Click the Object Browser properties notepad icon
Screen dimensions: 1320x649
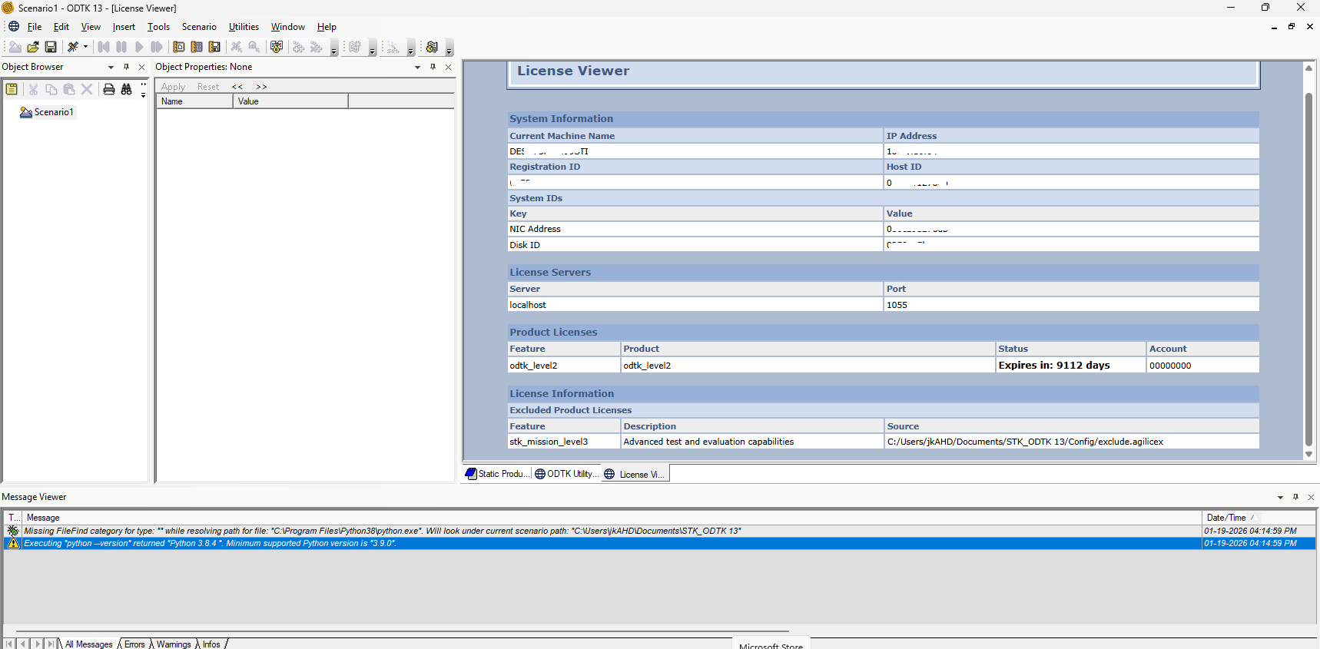[x=12, y=89]
